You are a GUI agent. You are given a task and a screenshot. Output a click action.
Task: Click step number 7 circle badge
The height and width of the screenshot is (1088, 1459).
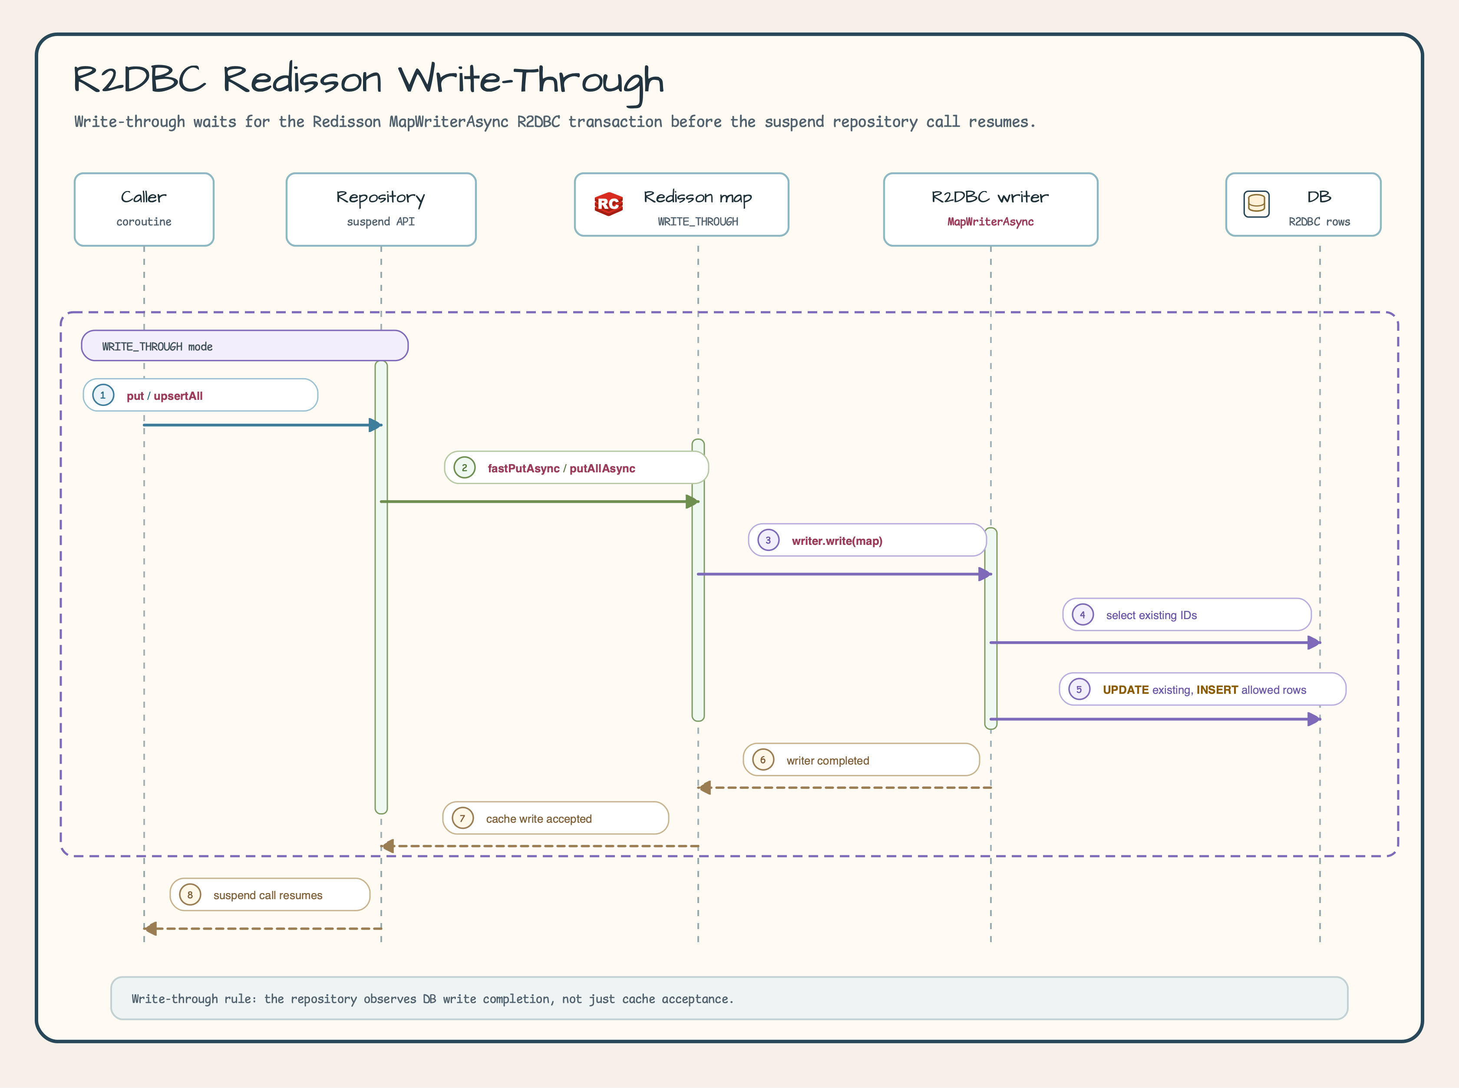[462, 818]
